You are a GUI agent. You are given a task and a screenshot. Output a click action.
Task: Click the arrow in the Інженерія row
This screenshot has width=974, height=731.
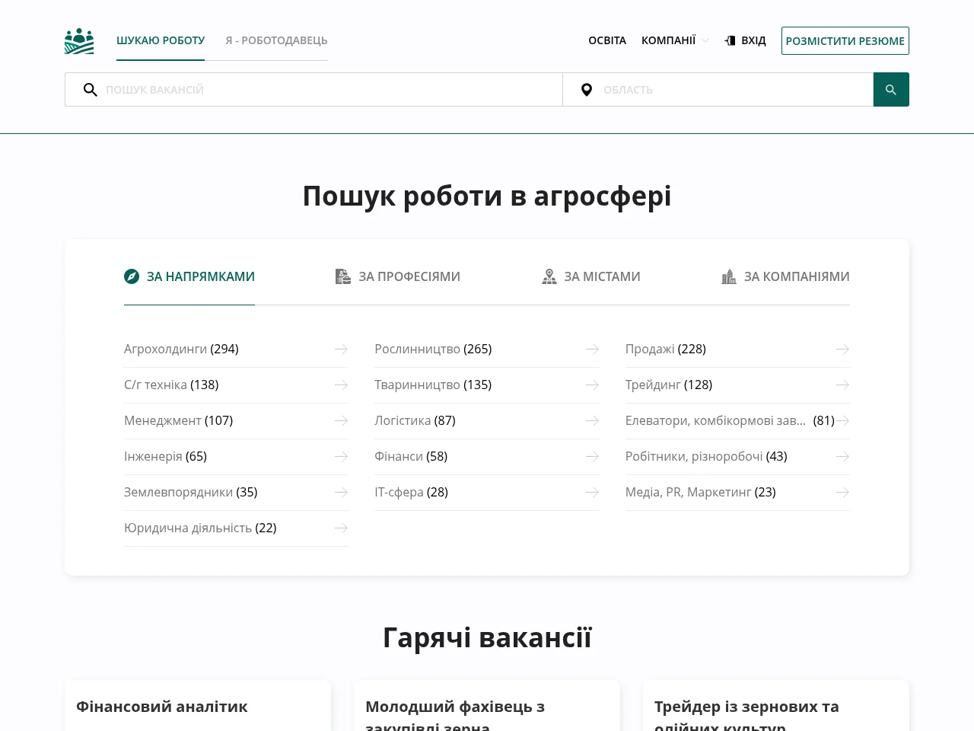[341, 456]
